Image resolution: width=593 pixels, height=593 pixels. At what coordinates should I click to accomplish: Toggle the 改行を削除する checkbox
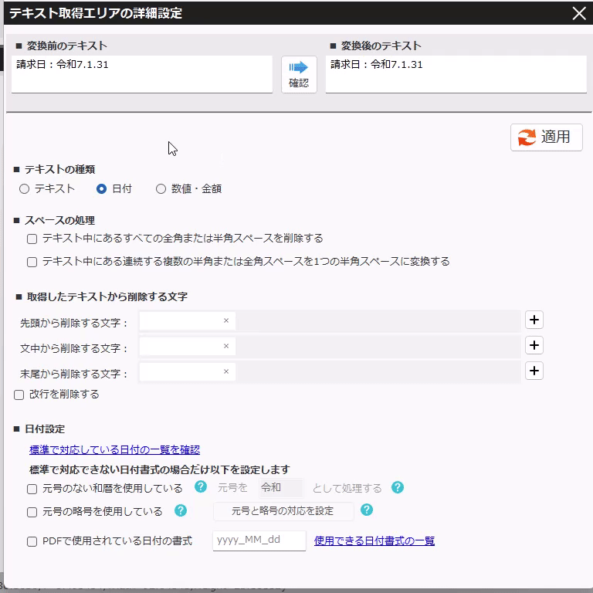tap(19, 395)
